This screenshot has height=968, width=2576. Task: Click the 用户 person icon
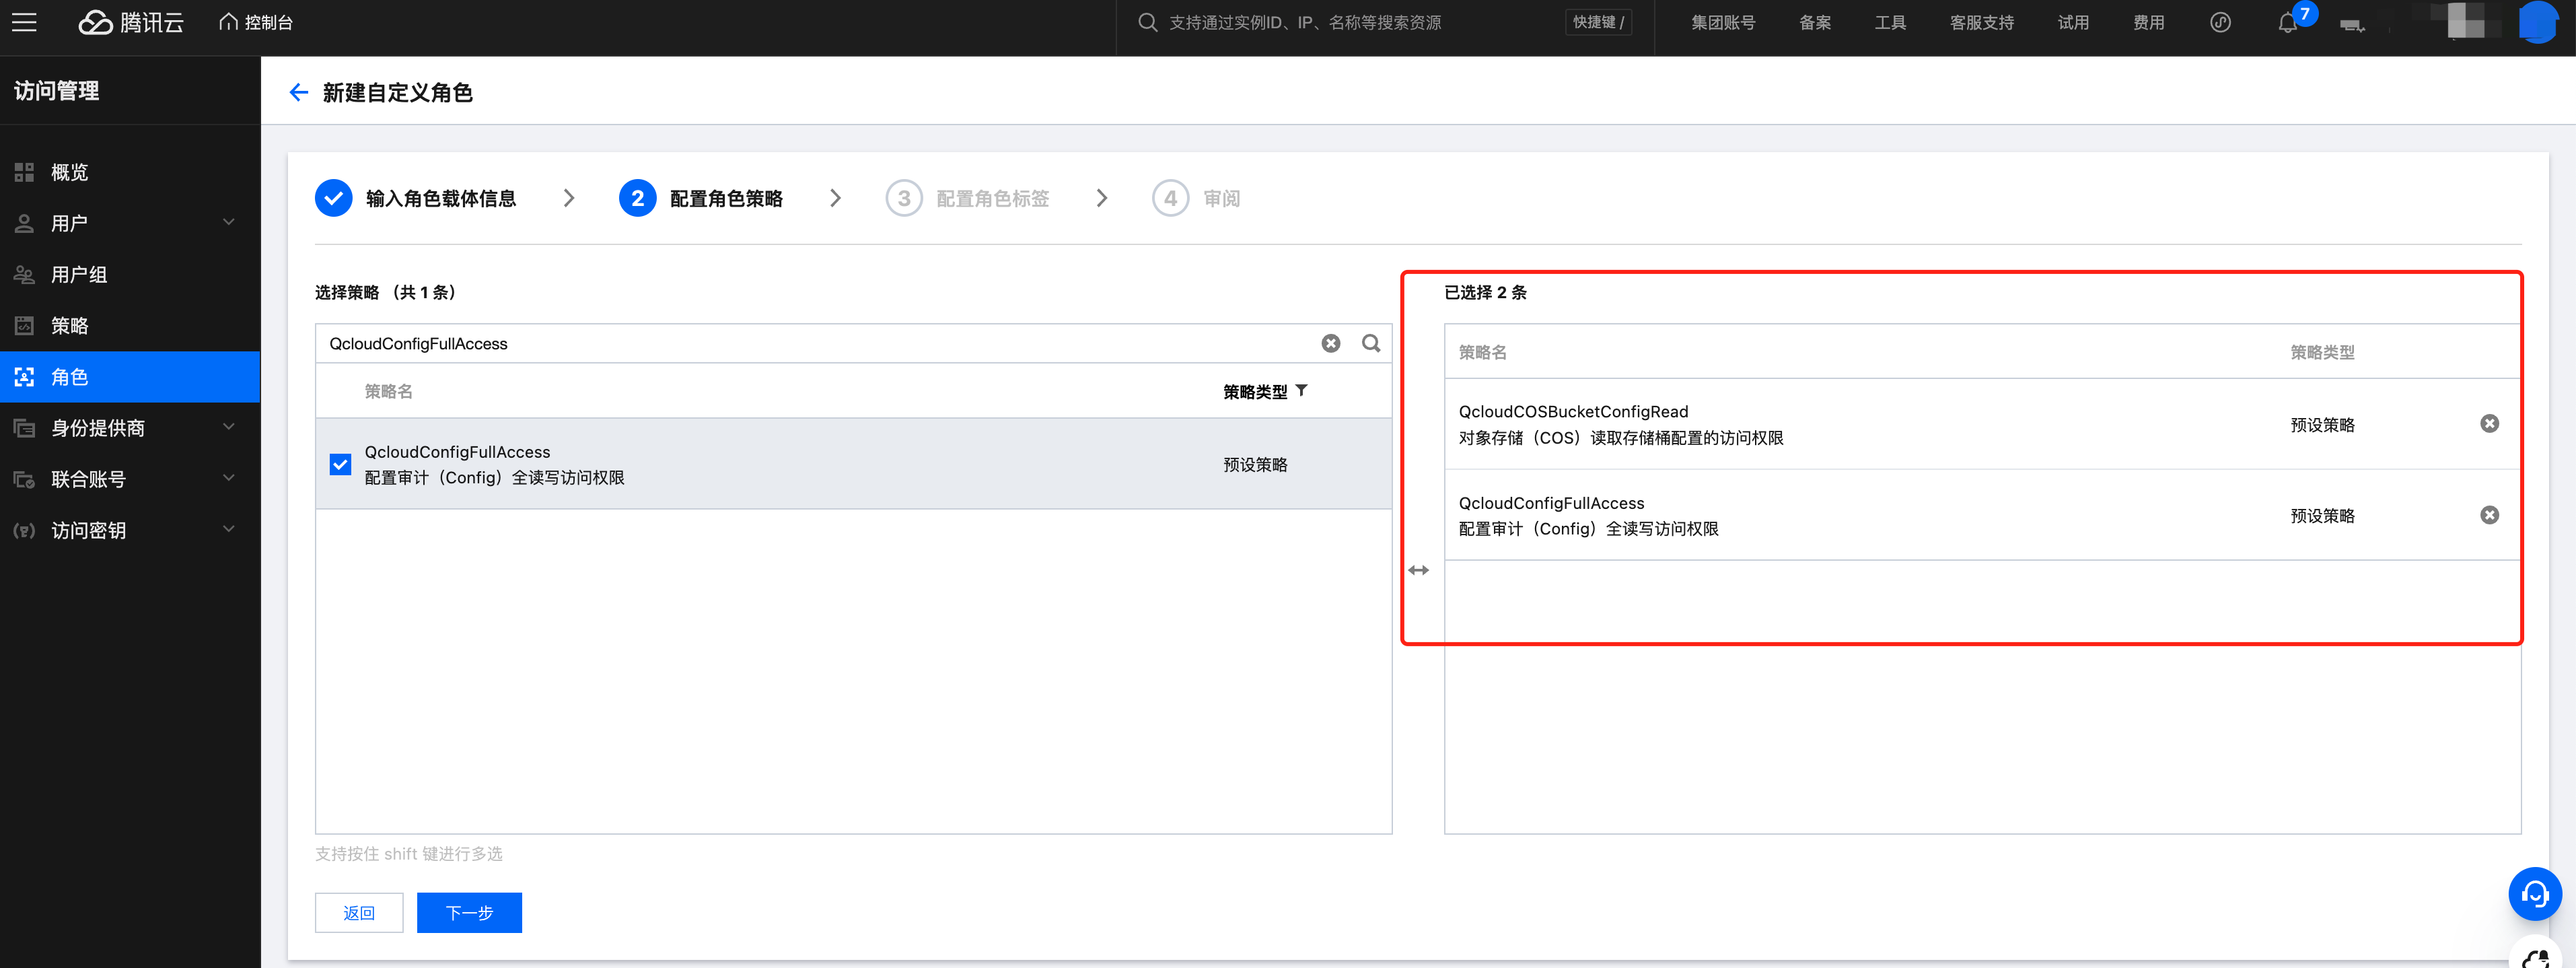coord(24,223)
